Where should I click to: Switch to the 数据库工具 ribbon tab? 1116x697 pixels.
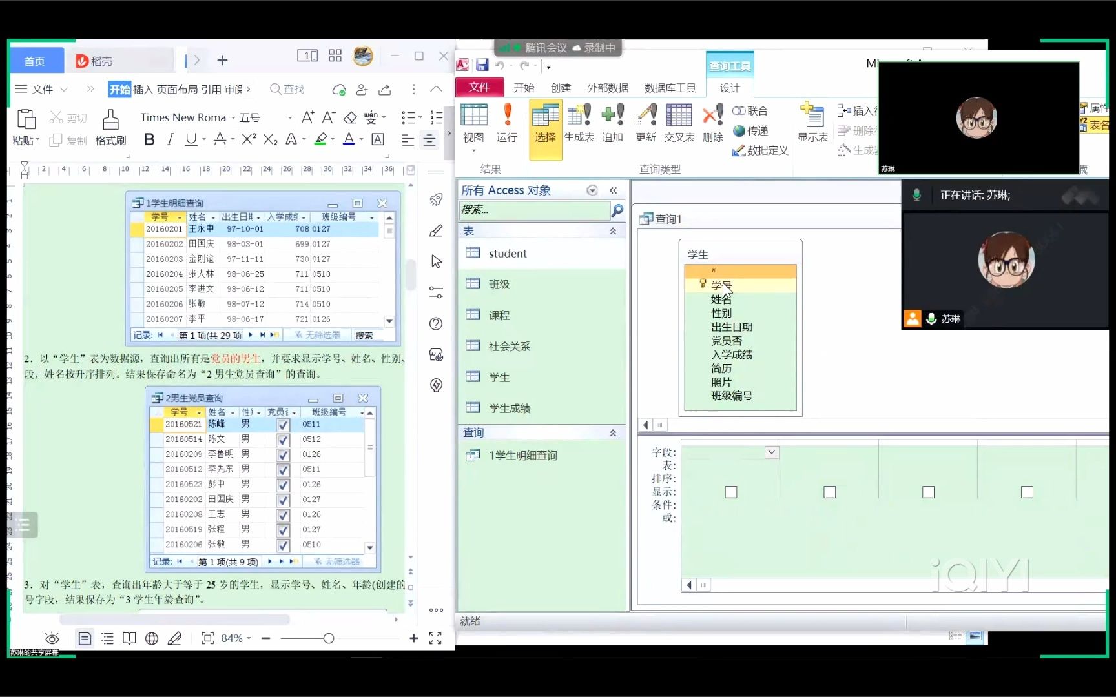pyautogui.click(x=670, y=88)
